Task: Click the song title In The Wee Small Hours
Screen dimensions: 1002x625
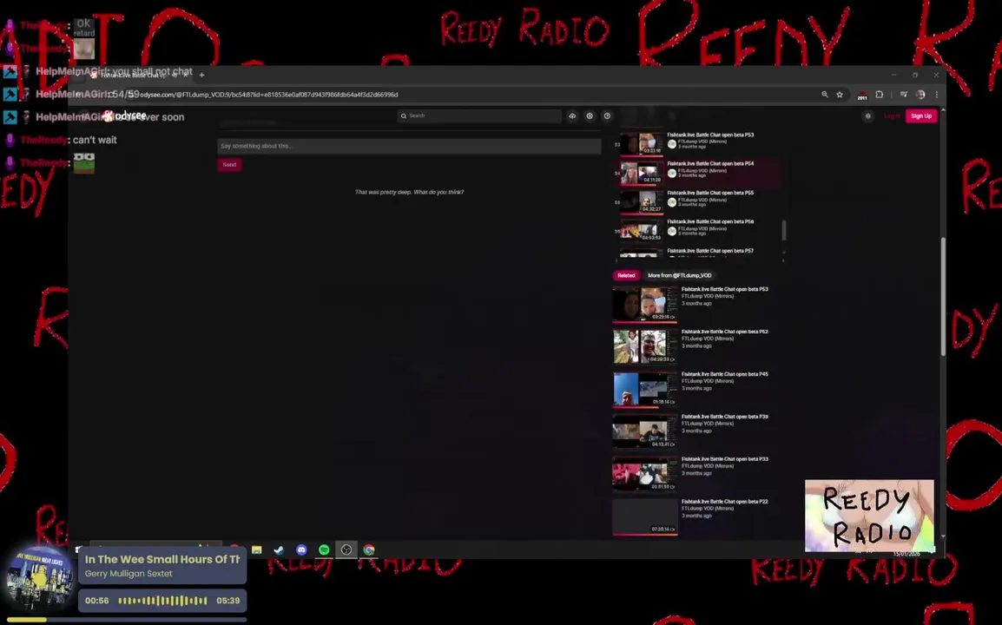Action: click(162, 559)
